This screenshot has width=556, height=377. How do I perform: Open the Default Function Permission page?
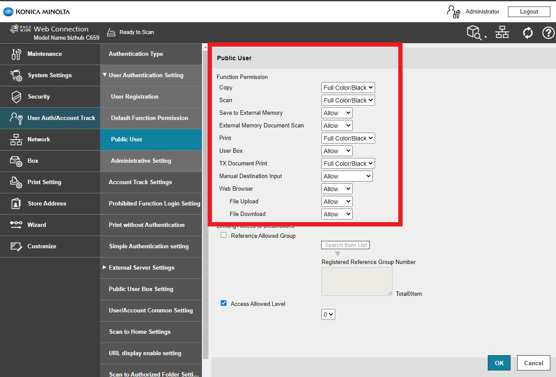point(149,118)
